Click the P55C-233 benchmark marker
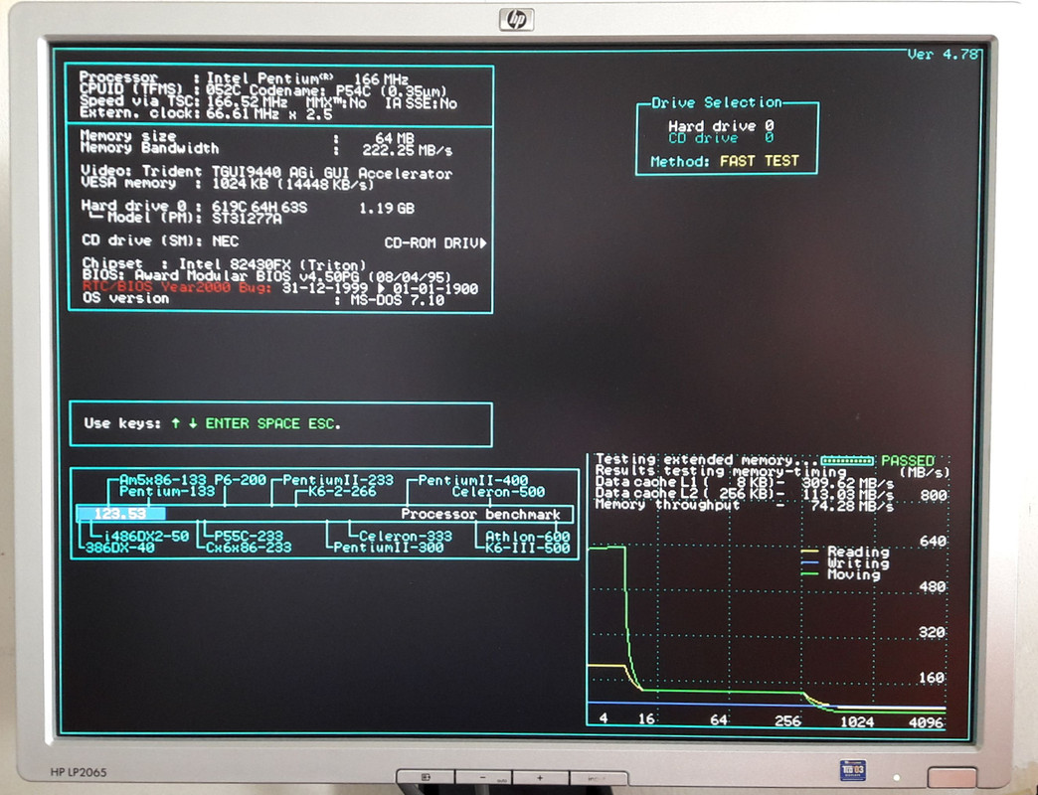This screenshot has height=795, width=1038. [249, 537]
